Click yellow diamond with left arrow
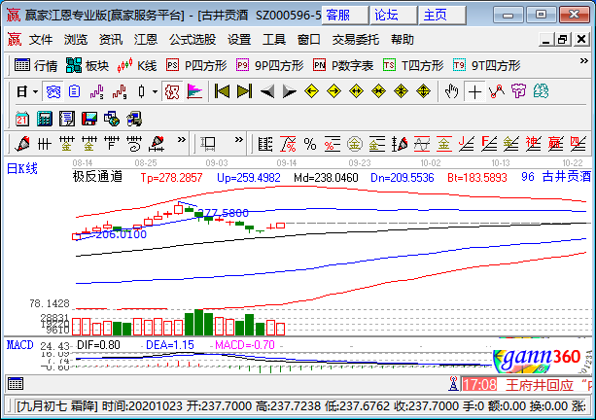The height and width of the screenshot is (420, 596). click(x=312, y=91)
